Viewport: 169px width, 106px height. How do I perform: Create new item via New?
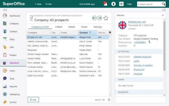pos(38,4)
